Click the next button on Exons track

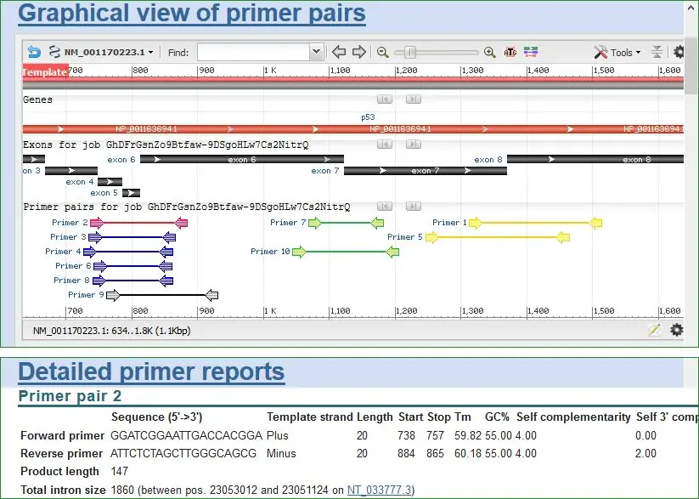pyautogui.click(x=413, y=145)
